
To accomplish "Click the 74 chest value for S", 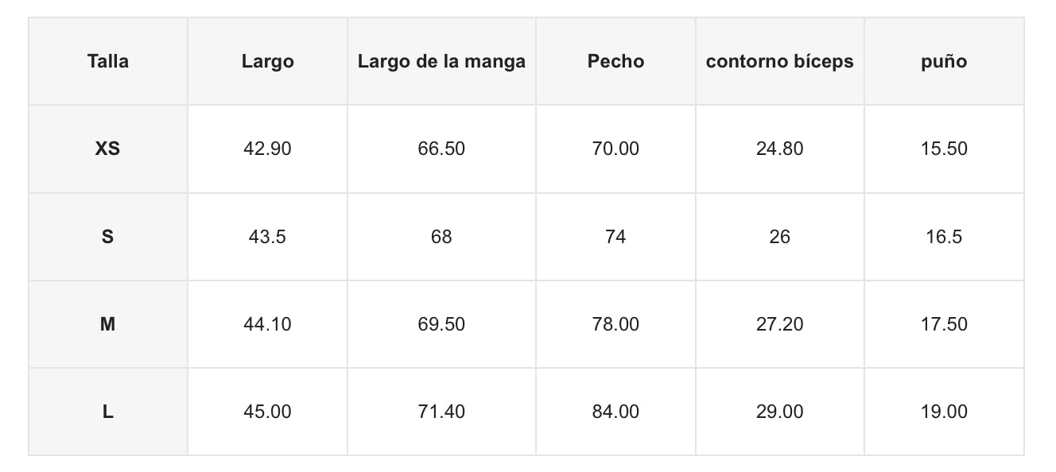I will [x=615, y=237].
